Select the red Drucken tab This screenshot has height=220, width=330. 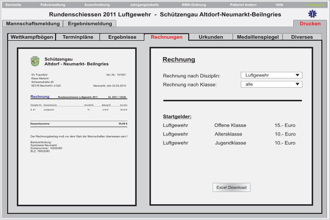coord(310,23)
